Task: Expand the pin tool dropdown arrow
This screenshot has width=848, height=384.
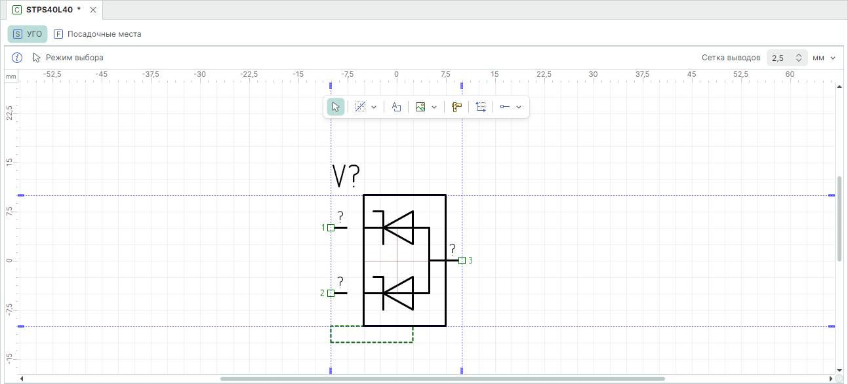Action: coord(519,107)
